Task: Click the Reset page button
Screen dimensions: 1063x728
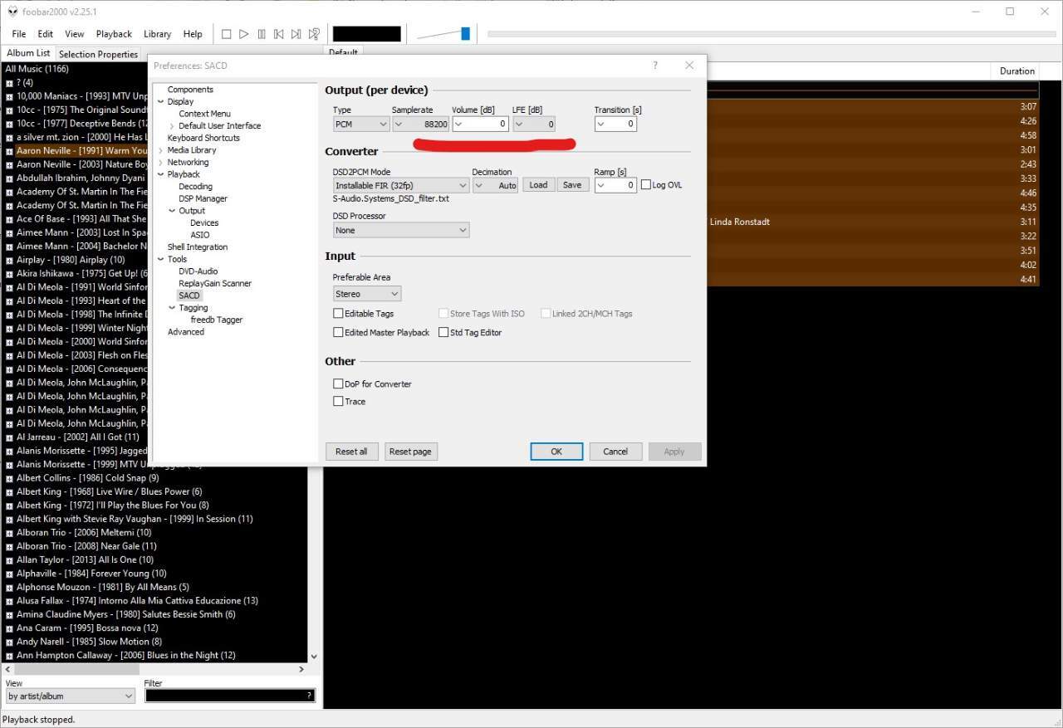Action: click(x=410, y=452)
